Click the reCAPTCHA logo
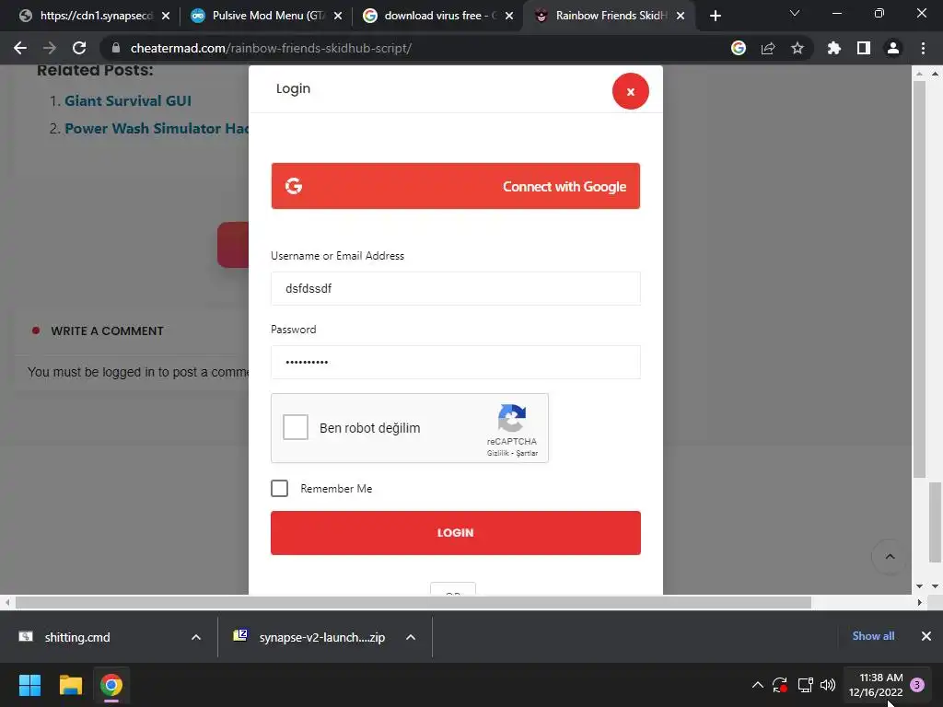 [x=512, y=418]
